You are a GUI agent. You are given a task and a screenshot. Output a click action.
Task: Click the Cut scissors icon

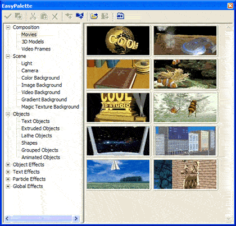tap(33, 16)
